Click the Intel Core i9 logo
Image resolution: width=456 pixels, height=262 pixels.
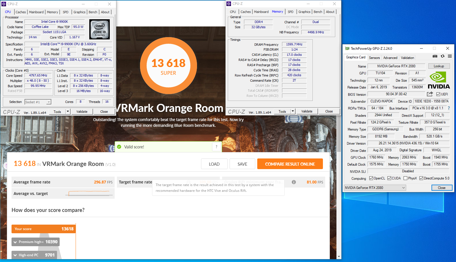(99, 29)
